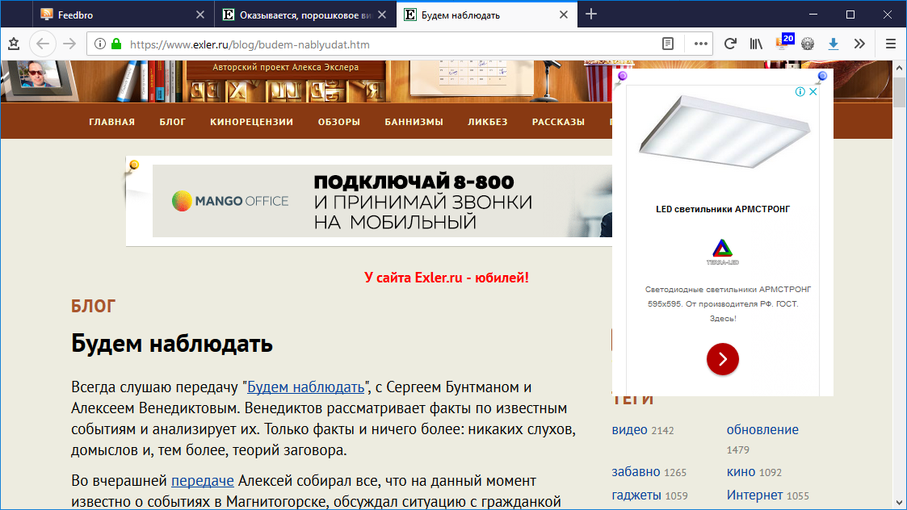Open the Downloads panel arrow icon
This screenshot has height=510, width=907.
(x=833, y=44)
